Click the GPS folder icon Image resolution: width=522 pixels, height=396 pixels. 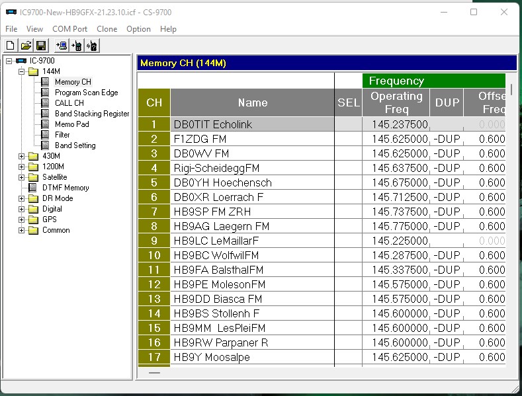click(x=33, y=219)
